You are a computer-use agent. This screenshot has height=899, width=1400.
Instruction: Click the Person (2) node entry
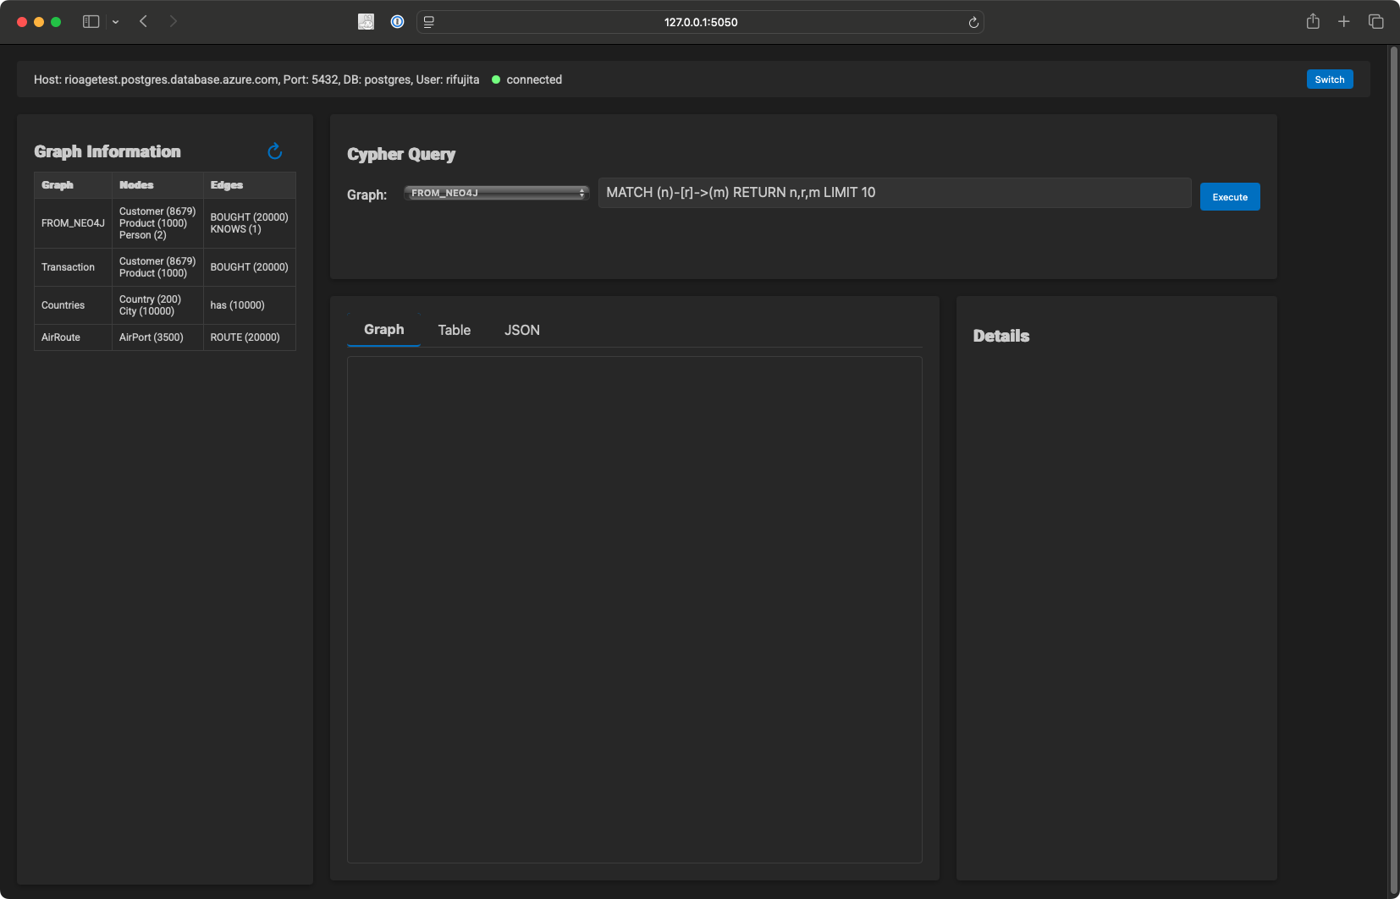coord(142,235)
